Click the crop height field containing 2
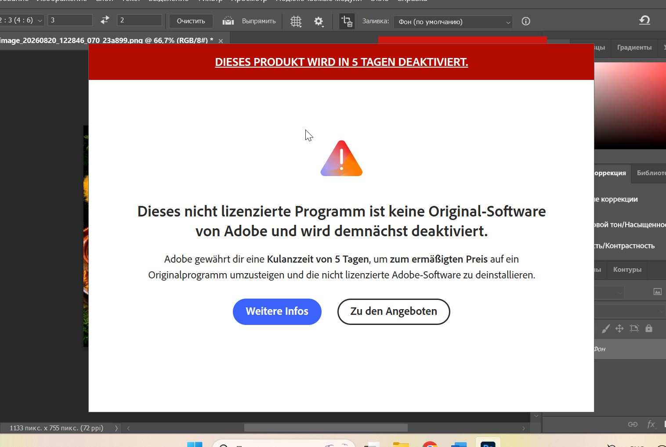Image resolution: width=666 pixels, height=447 pixels. [140, 20]
